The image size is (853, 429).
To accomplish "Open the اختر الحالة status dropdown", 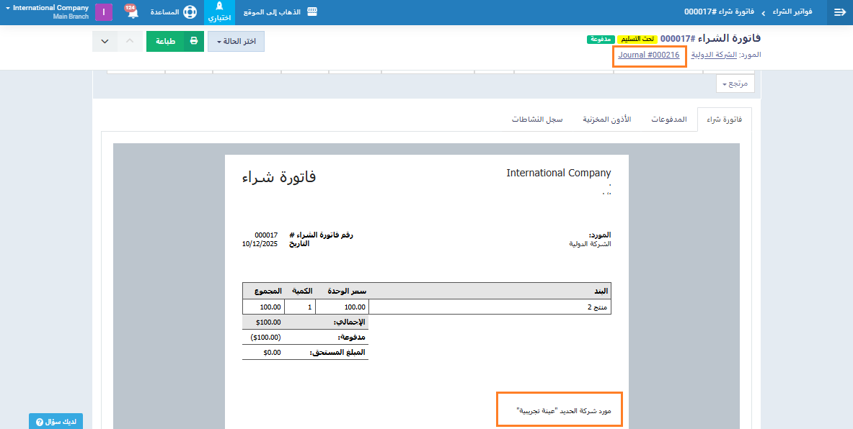I will click(x=236, y=41).
